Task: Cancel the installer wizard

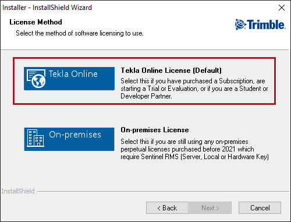Action: (x=260, y=208)
